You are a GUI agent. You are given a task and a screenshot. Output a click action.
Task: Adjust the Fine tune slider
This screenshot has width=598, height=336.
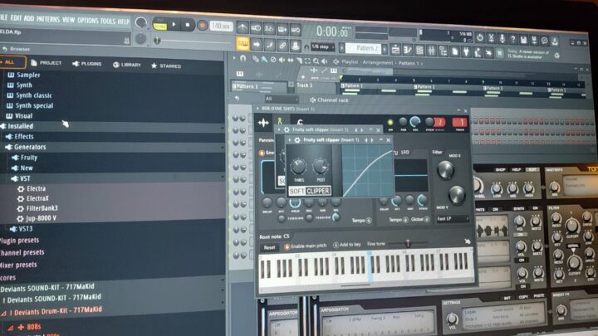(x=407, y=244)
